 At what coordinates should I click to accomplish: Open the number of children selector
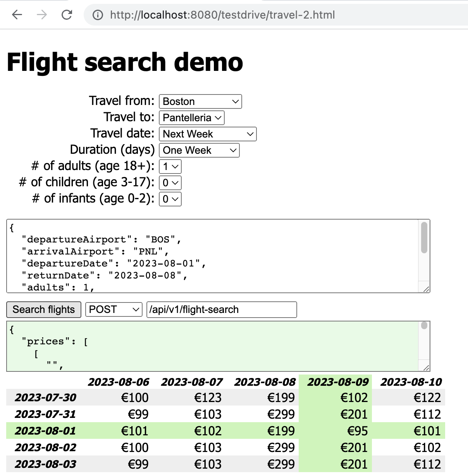pyautogui.click(x=170, y=182)
